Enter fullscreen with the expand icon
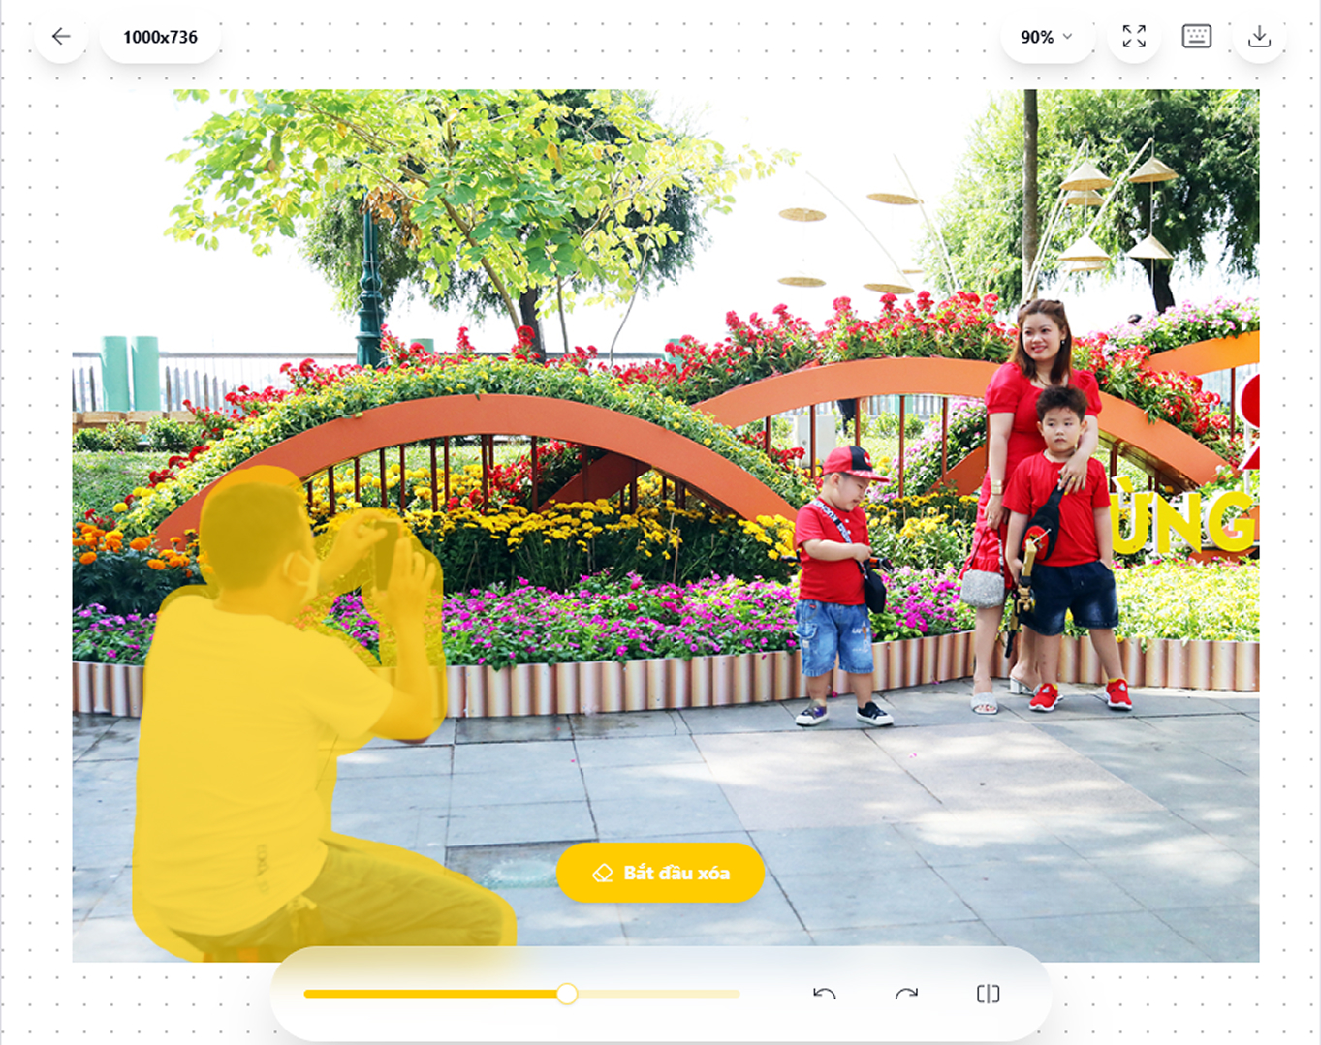This screenshot has height=1045, width=1321. pyautogui.click(x=1134, y=37)
